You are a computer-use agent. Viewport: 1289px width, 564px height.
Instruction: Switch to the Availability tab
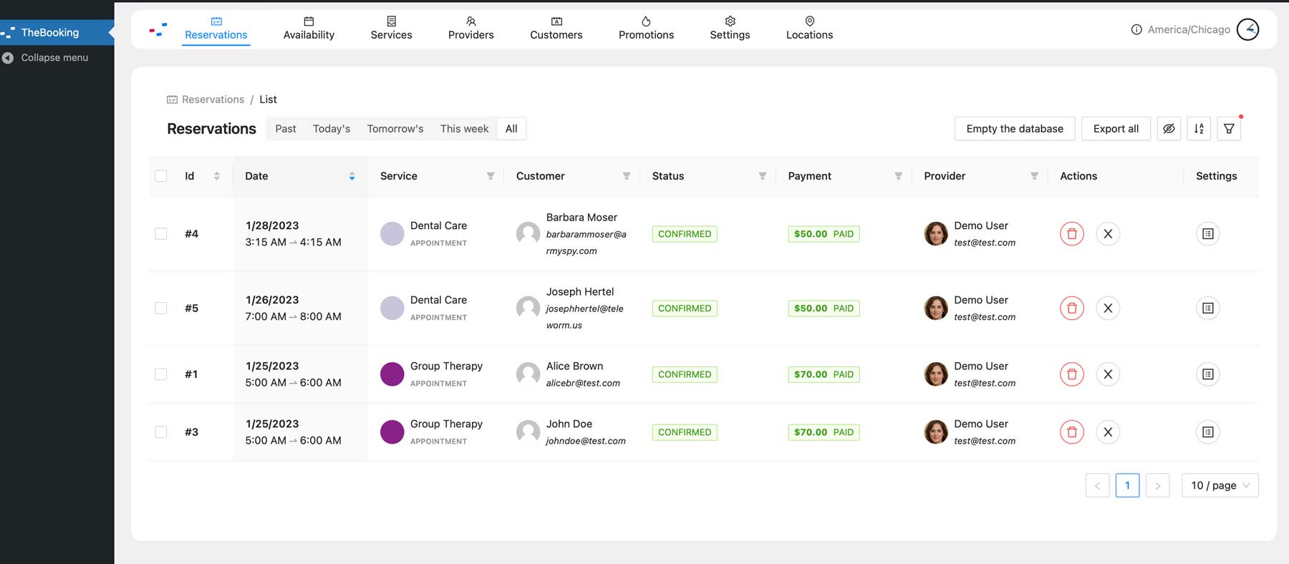[x=309, y=29]
